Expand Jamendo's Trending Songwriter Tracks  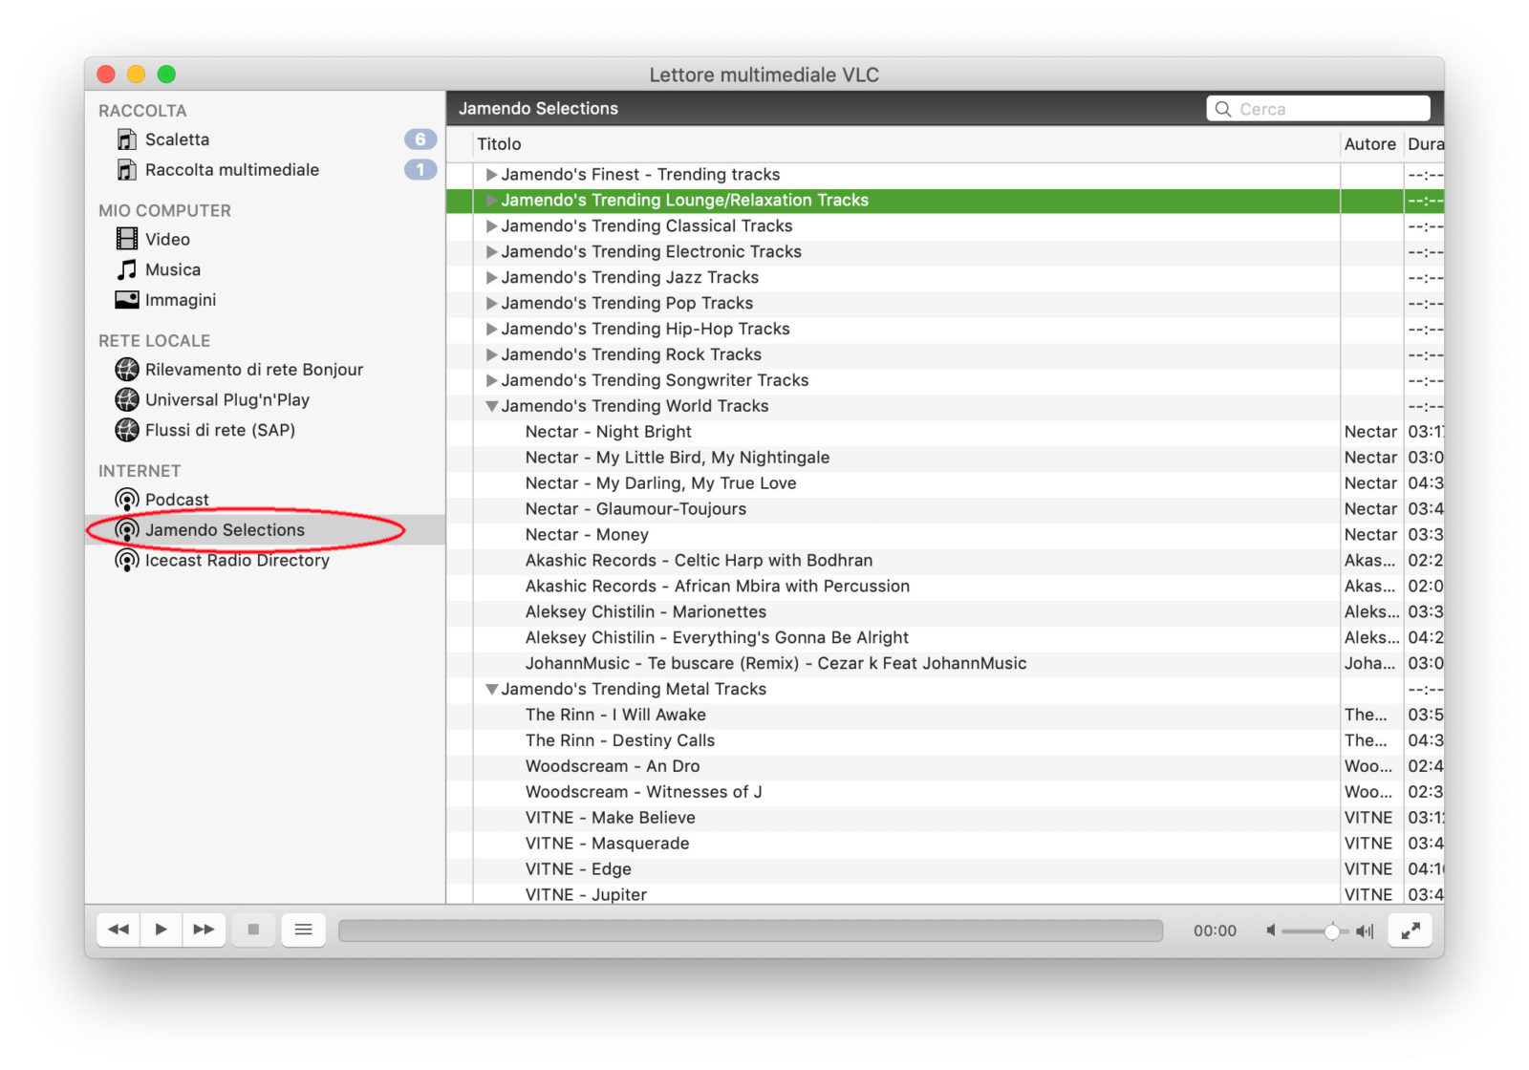pos(491,381)
